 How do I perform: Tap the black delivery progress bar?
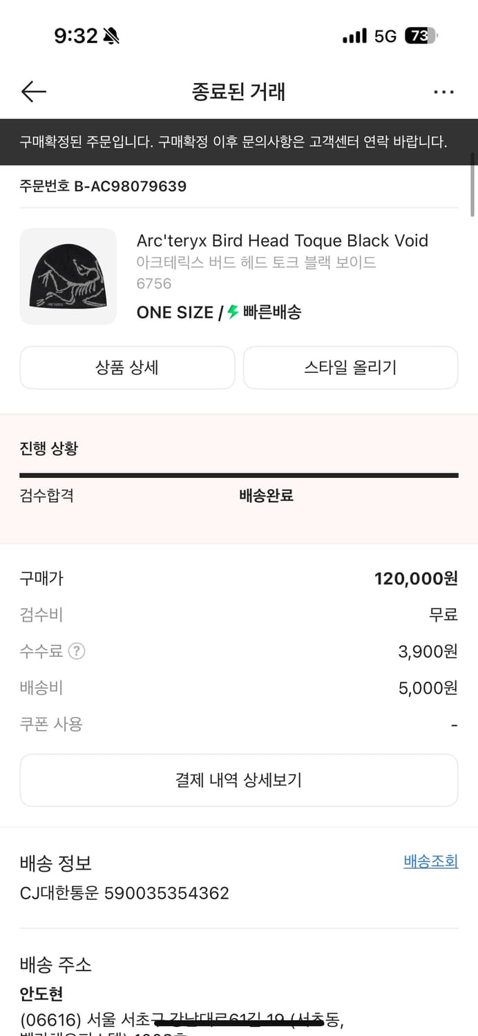coord(239,475)
